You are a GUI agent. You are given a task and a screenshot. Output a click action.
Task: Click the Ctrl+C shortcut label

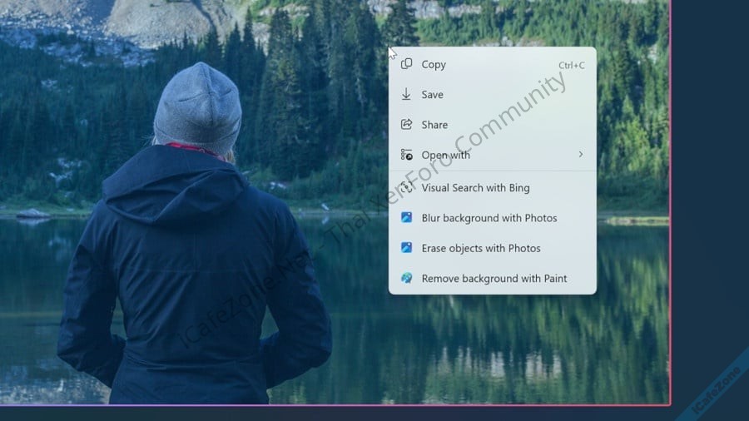(571, 65)
